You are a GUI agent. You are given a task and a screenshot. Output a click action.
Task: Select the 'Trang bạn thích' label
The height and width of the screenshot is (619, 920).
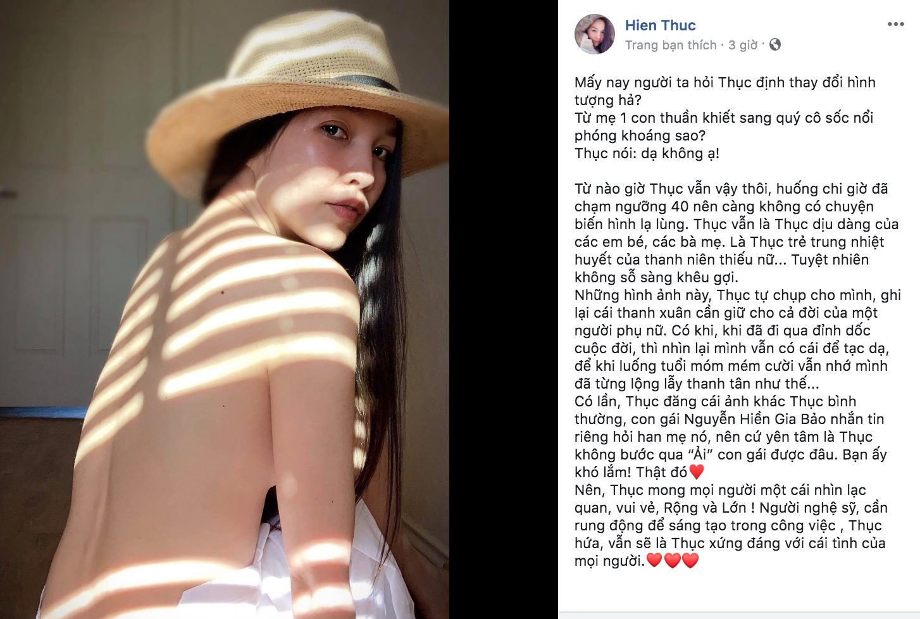pyautogui.click(x=671, y=45)
